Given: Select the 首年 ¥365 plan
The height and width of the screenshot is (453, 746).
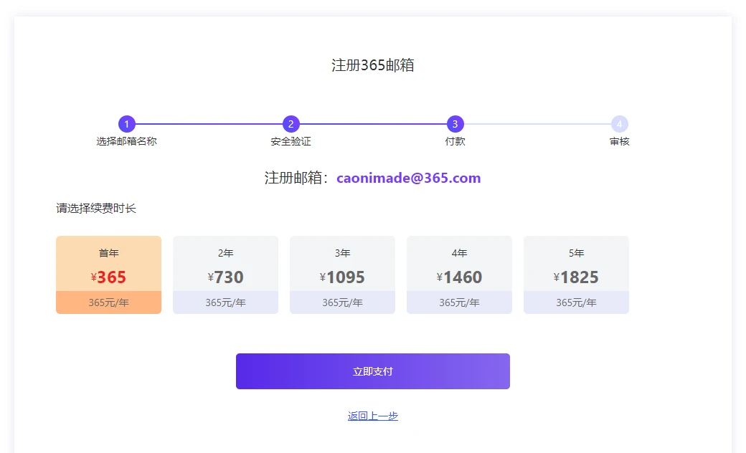Looking at the screenshot, I should [108, 275].
